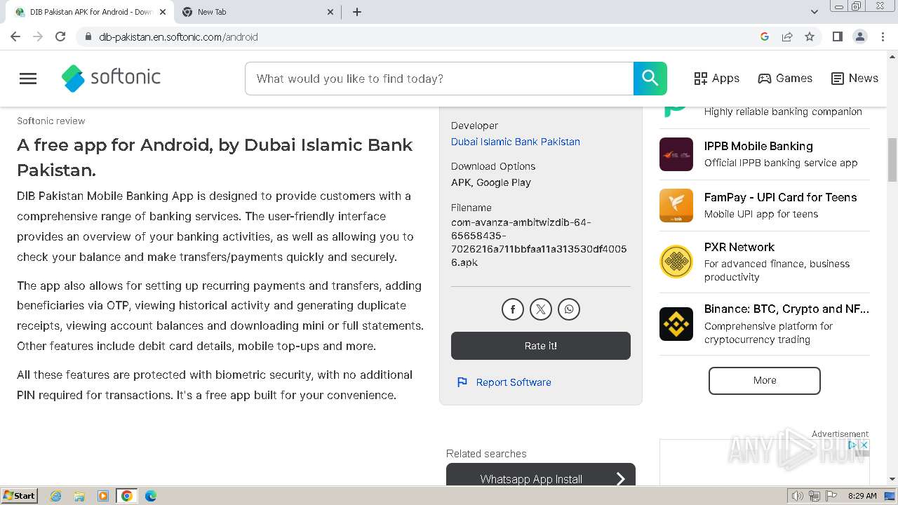The image size is (898, 505).
Task: Go back in browser history
Action: pos(15,36)
